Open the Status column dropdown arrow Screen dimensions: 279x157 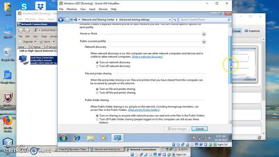point(46,47)
